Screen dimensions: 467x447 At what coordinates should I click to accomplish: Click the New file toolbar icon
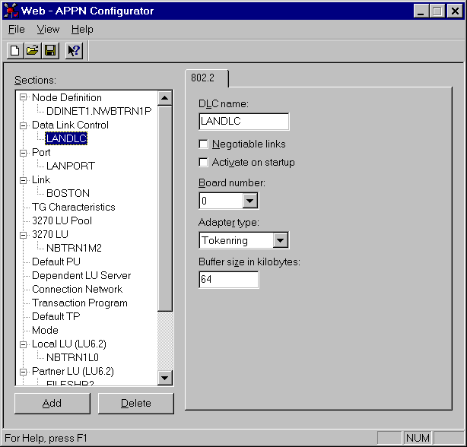click(x=14, y=51)
